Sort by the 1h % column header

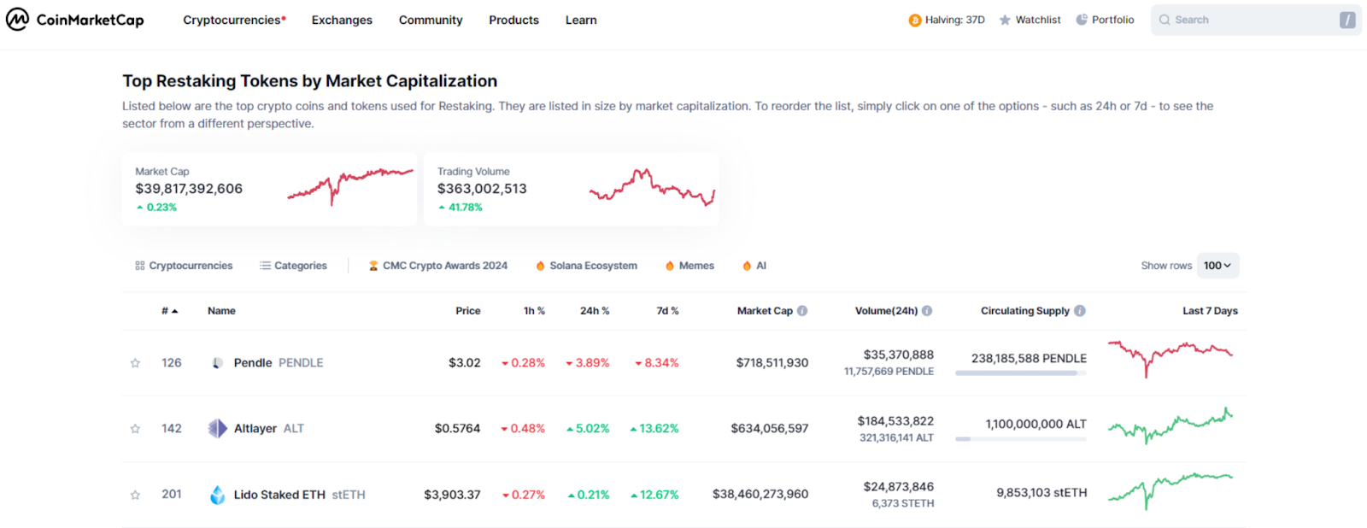click(x=534, y=311)
